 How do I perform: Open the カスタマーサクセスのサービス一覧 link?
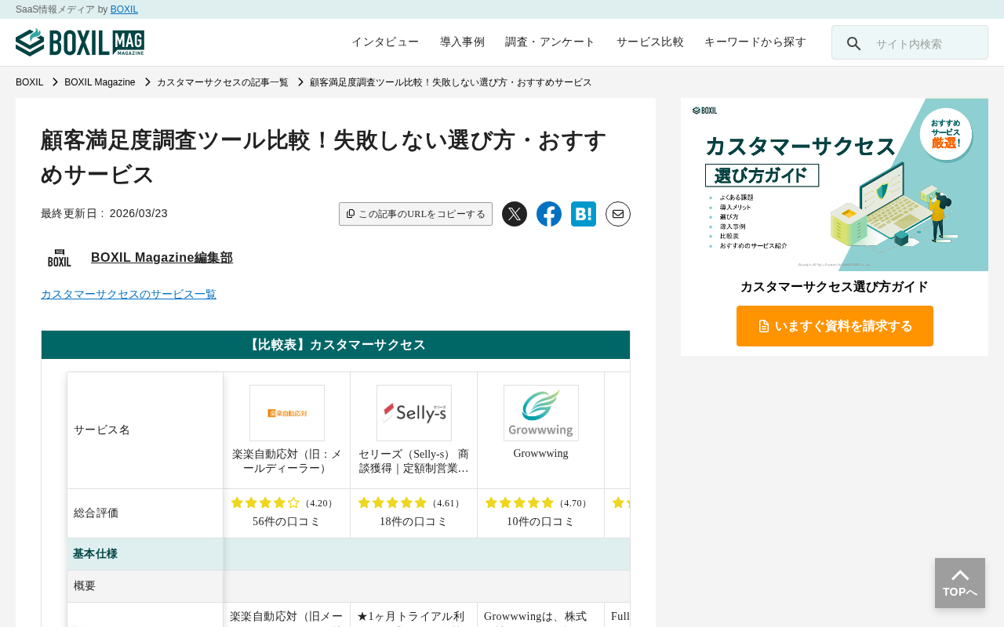pyautogui.click(x=129, y=295)
